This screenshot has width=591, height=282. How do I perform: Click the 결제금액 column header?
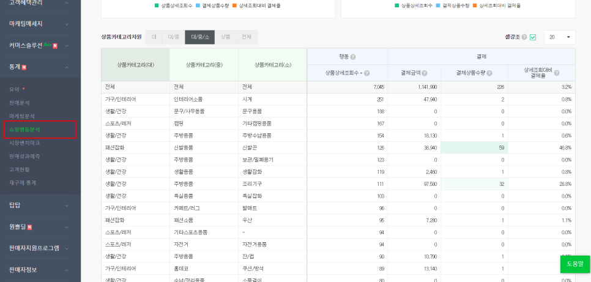[414, 73]
